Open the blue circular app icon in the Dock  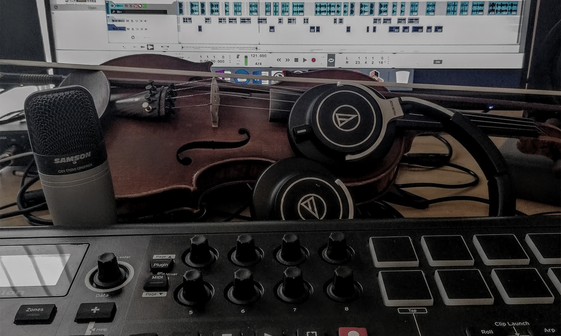242,76
